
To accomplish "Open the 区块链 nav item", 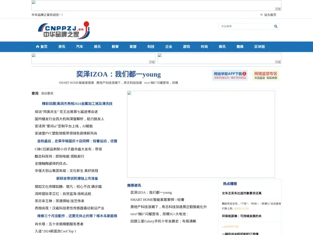I will 260,47.
